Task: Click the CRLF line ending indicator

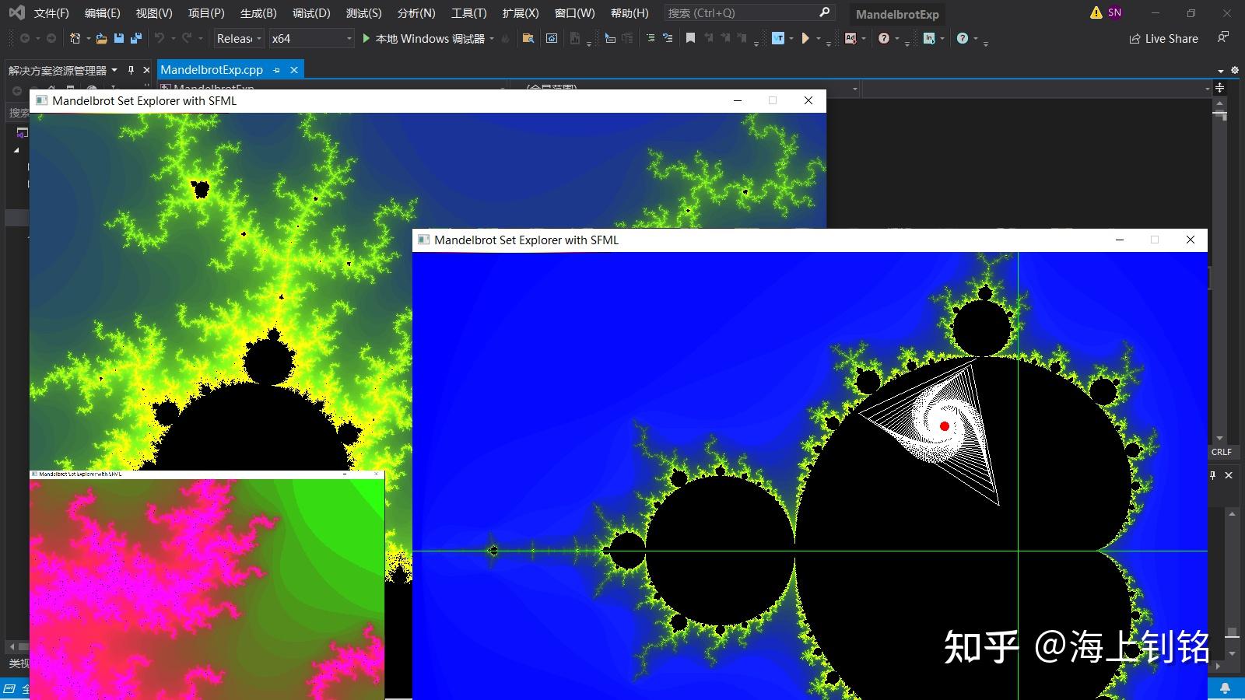Action: point(1222,452)
